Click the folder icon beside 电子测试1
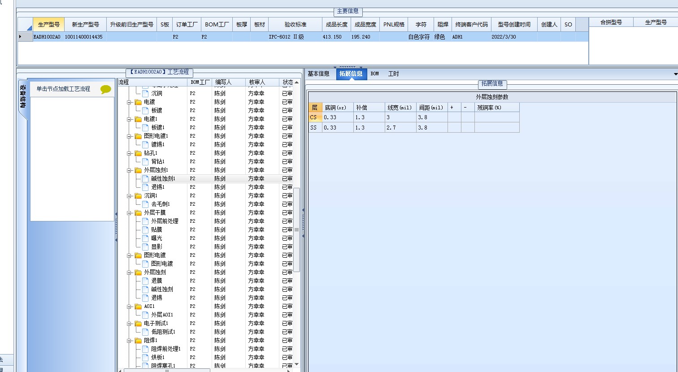The height and width of the screenshot is (372, 678). (138, 323)
